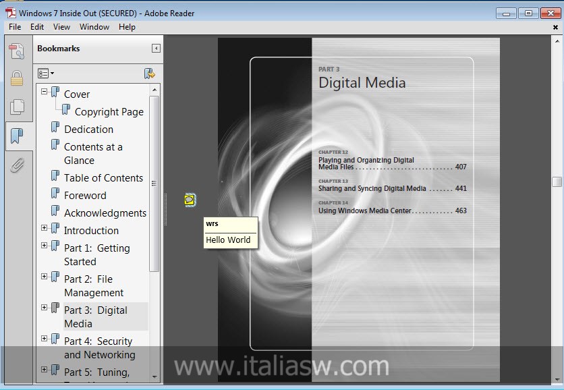Click the document vertical scrollbar thumb
The image size is (564, 390).
(x=557, y=182)
